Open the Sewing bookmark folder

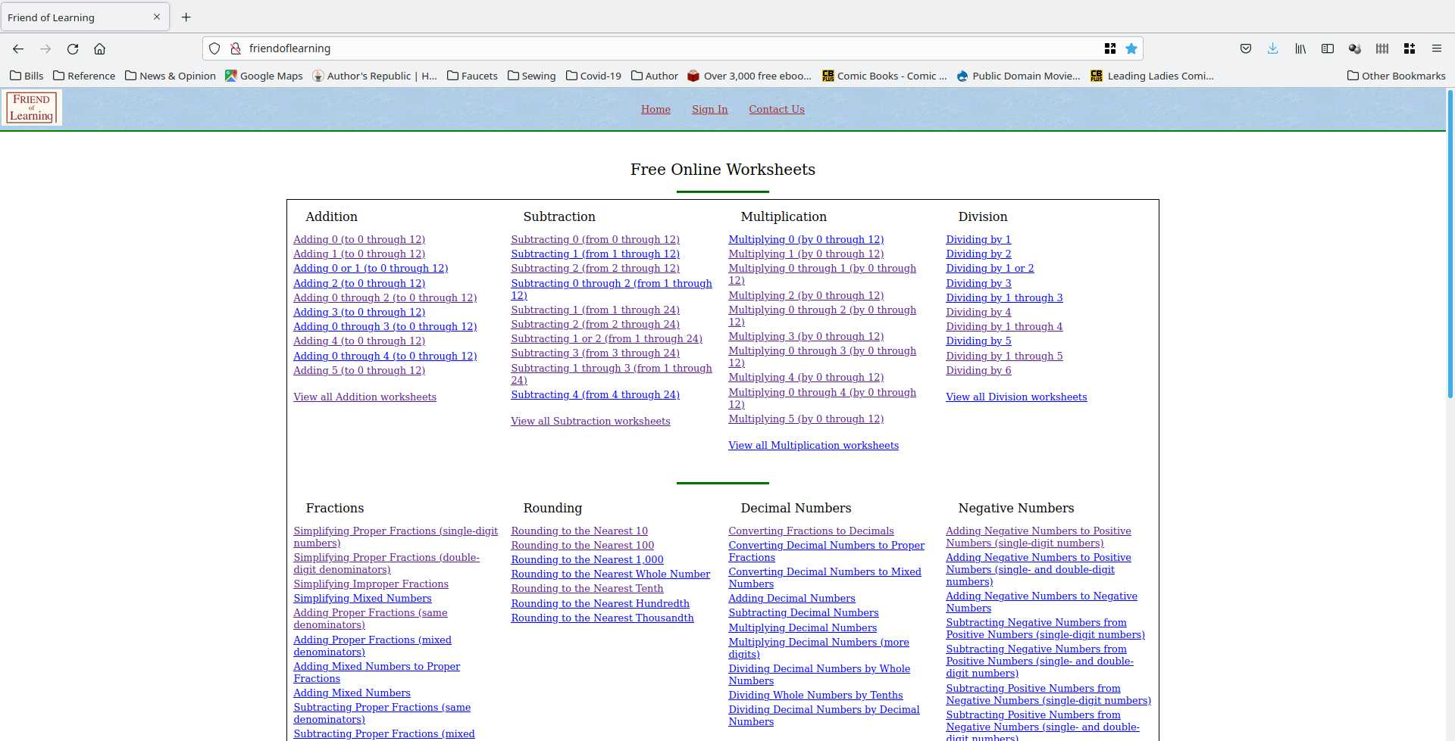532,76
